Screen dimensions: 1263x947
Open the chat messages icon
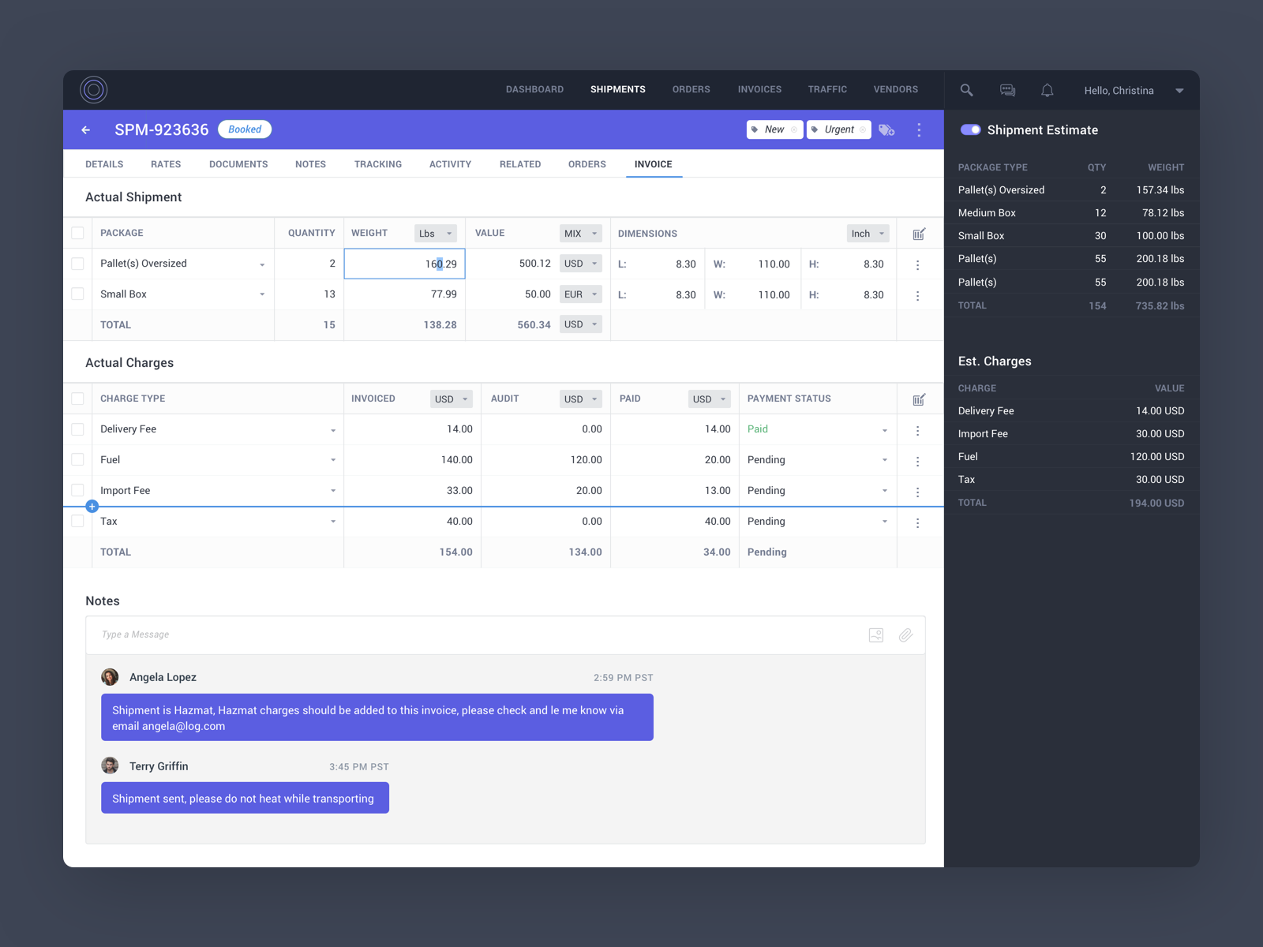pos(1007,90)
